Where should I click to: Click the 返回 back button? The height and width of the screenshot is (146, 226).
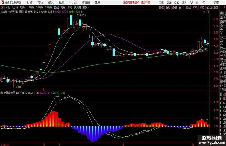(216, 7)
